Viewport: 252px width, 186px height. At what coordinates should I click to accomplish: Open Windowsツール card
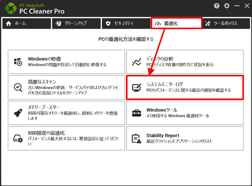tap(185, 113)
